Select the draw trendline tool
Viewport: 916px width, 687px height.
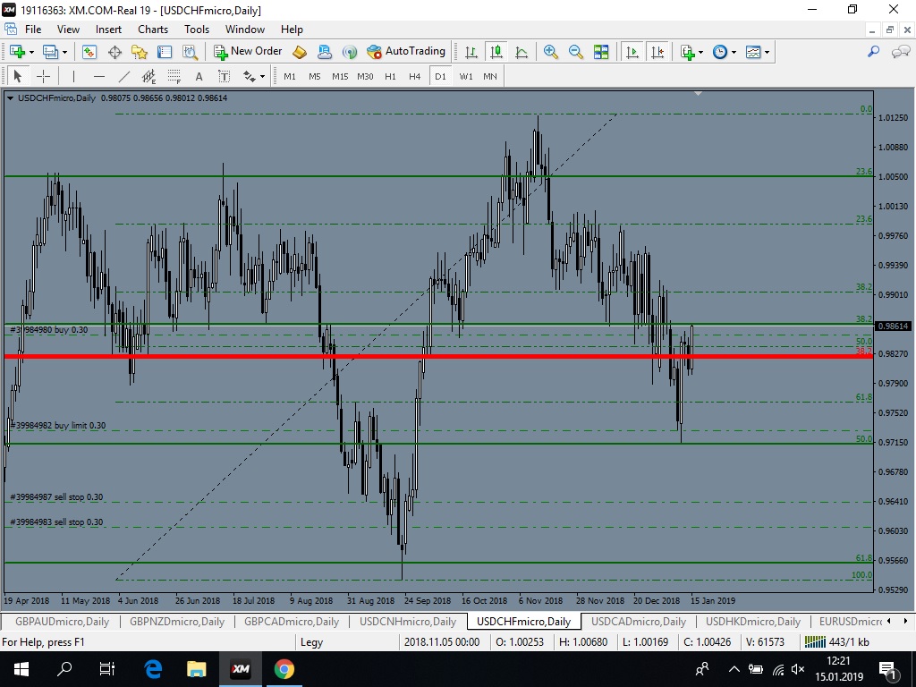pyautogui.click(x=124, y=76)
